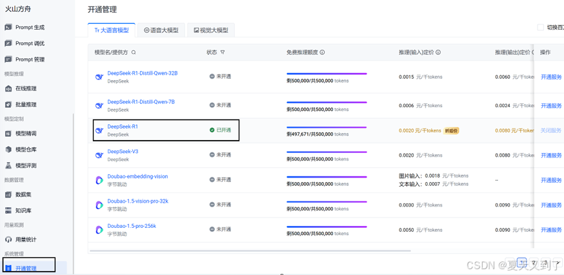The height and width of the screenshot is (275, 564).
Task: Click the DeepSeek-R1 free quota progress bar
Action: (327, 127)
